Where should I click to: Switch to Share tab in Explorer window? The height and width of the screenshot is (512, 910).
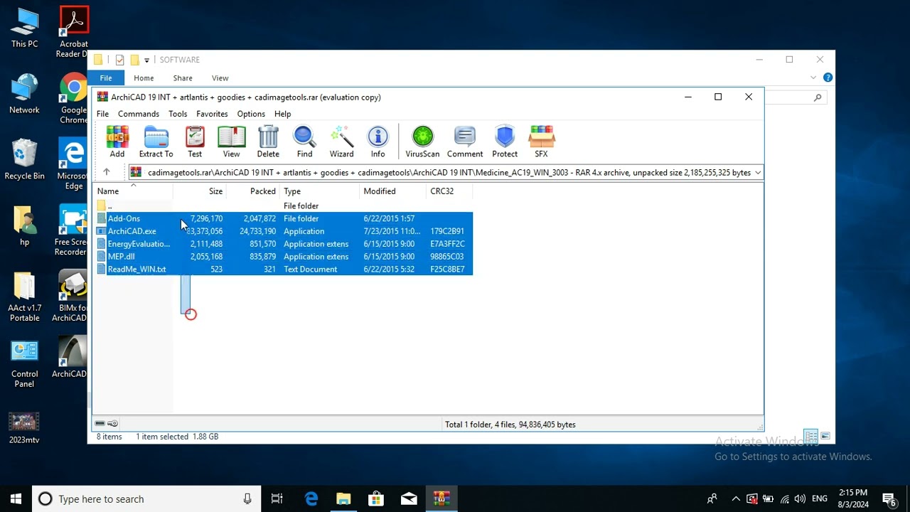(x=183, y=78)
